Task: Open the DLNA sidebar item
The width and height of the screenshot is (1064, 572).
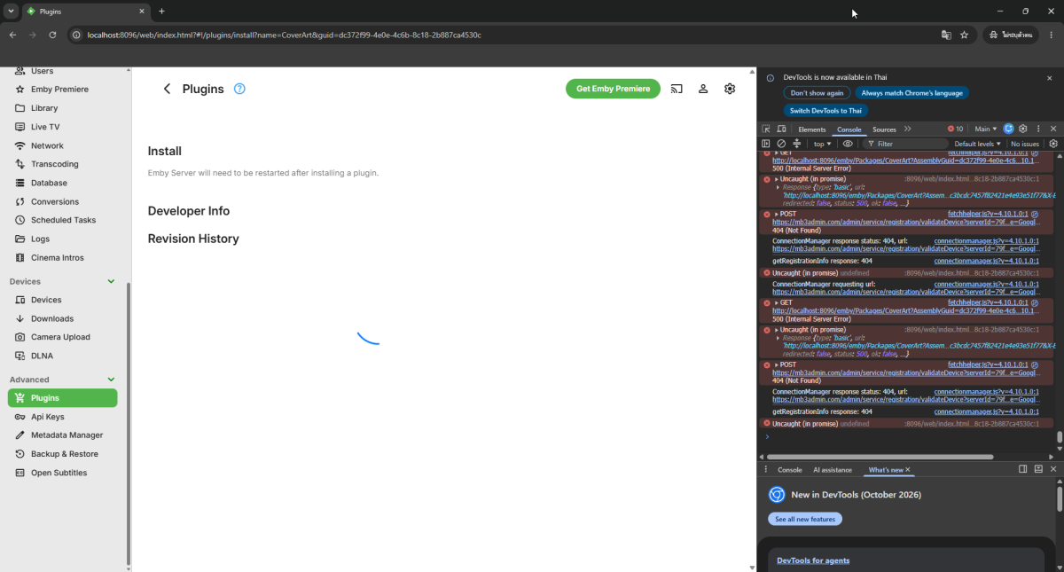Action: coord(62,356)
